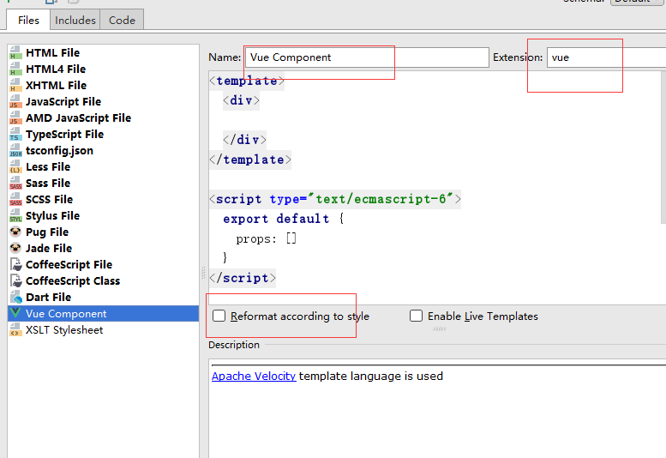The width and height of the screenshot is (666, 458).
Task: Select TypeScript File entry
Action: point(64,135)
